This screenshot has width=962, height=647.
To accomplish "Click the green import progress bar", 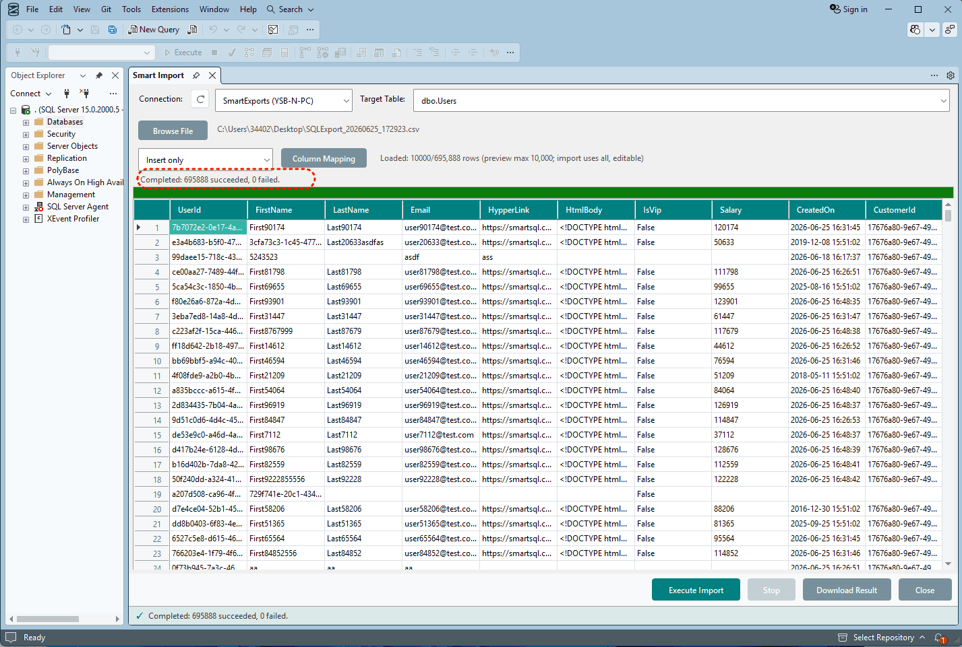I will point(543,193).
